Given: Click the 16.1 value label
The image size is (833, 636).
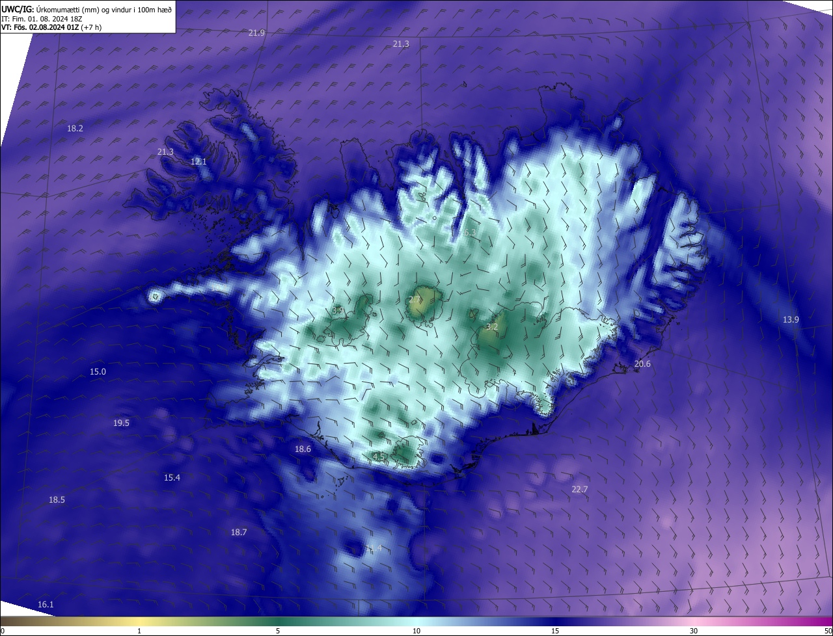Looking at the screenshot, I should pos(46,604).
